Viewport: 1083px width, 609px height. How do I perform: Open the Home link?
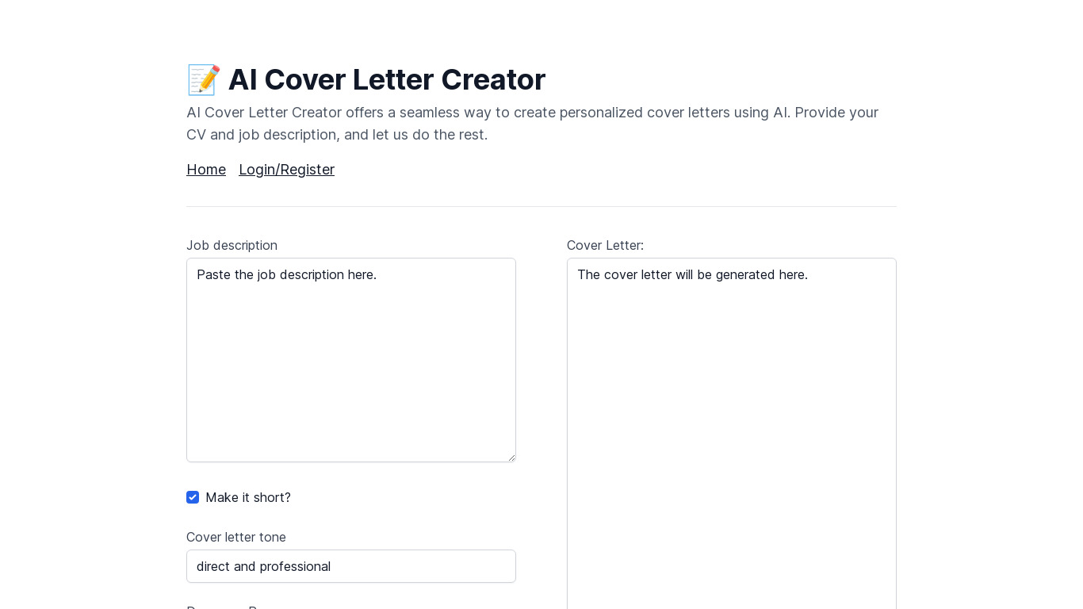pyautogui.click(x=206, y=170)
